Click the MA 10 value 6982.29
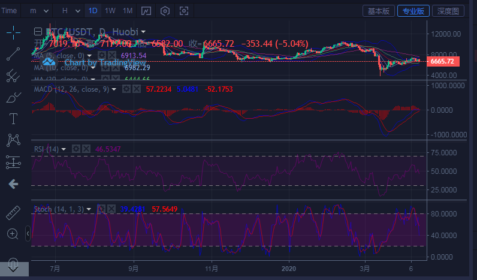This screenshot has width=477, height=280. 137,68
